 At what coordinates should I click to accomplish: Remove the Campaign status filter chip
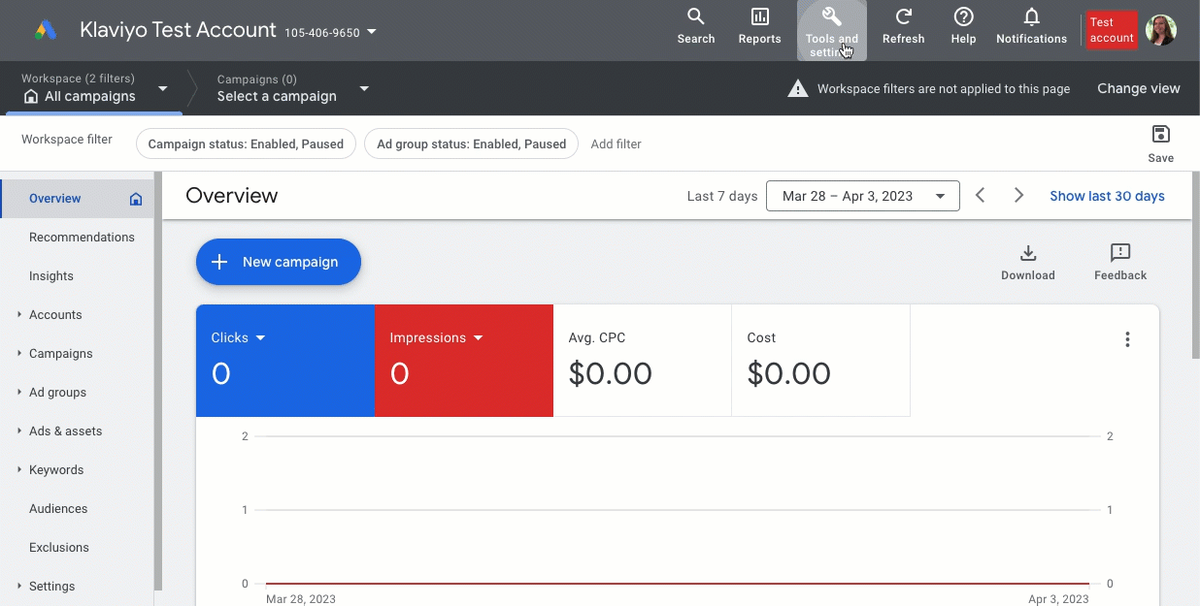[246, 144]
